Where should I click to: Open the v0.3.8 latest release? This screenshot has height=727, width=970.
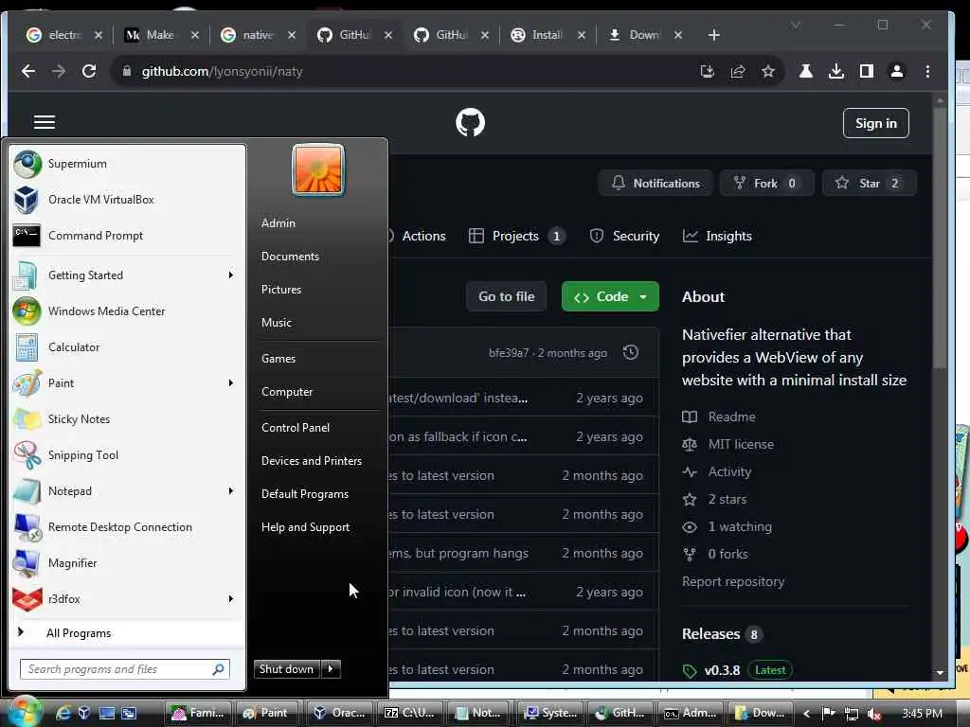click(x=722, y=670)
